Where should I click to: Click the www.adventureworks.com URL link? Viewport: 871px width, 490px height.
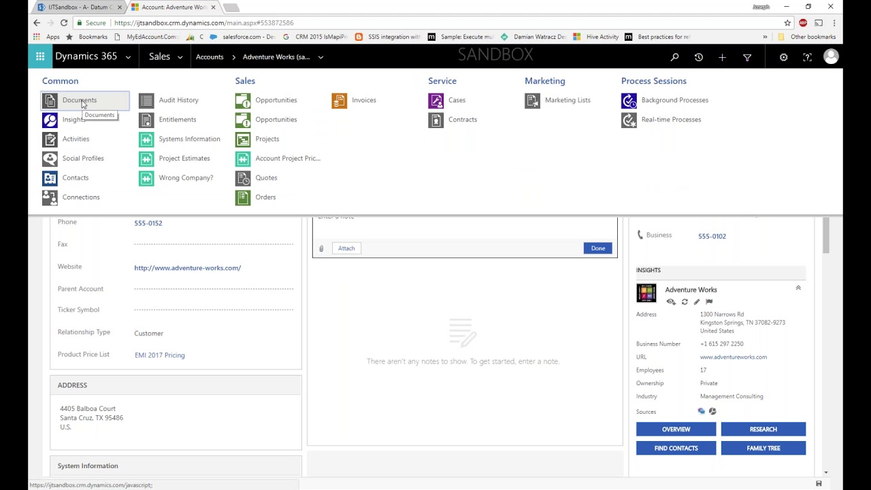733,357
